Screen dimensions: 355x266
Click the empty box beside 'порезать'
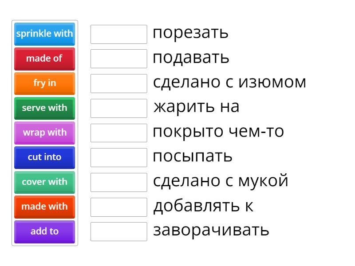pyautogui.click(x=118, y=34)
